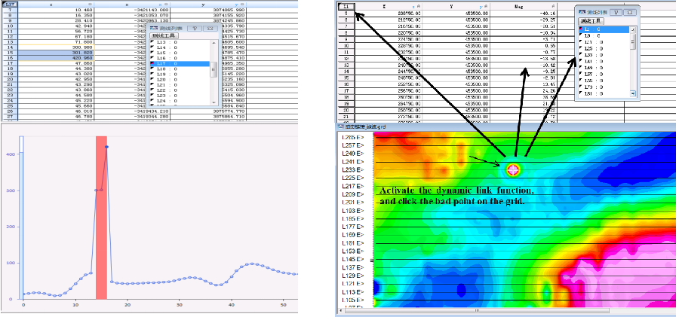This screenshot has width=682, height=320.
Task: Click scroll up arrow in right line list
Action: (633, 29)
